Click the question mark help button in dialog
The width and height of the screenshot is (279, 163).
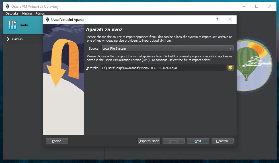pos(217,20)
